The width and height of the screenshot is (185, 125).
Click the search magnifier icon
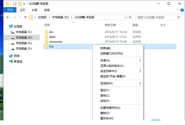coord(179,18)
